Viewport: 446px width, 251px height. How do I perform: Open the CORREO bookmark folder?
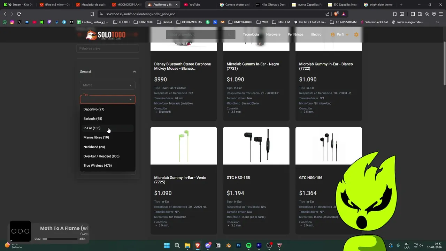pos(121,22)
